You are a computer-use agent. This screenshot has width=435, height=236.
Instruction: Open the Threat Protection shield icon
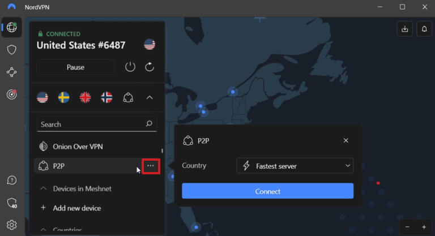click(11, 50)
